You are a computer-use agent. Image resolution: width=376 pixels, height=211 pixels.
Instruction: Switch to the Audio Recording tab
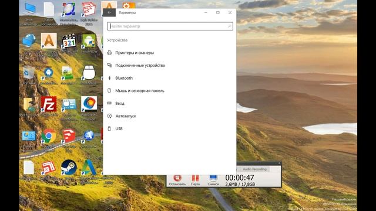254,169
